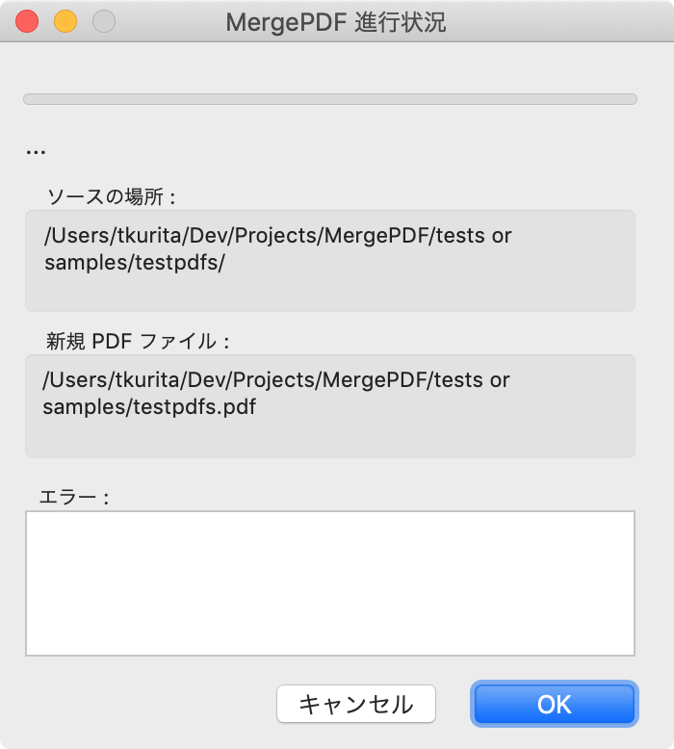Click the merge progress bar
Screen dimensions: 674x749
[x=329, y=98]
